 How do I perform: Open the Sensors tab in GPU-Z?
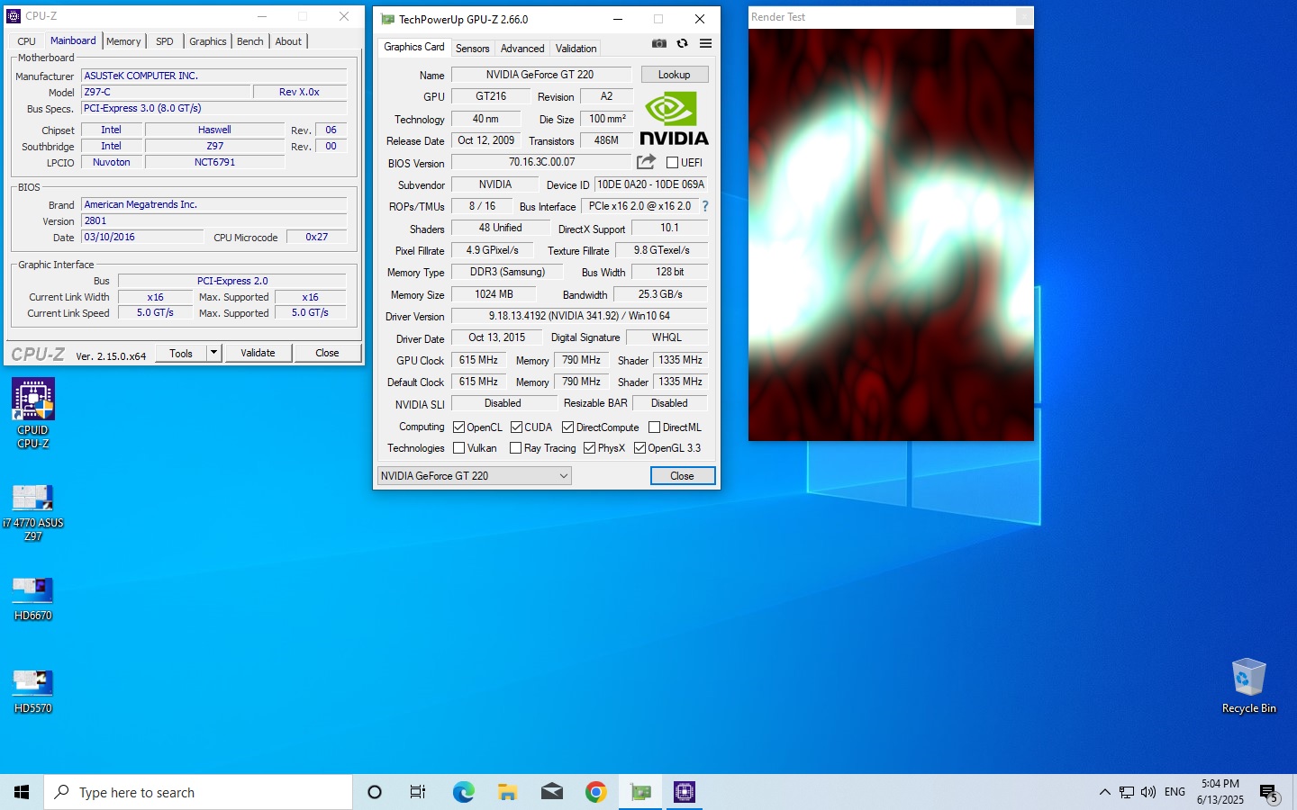pos(473,49)
